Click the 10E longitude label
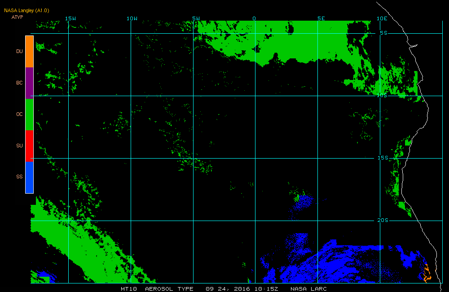This screenshot has height=292, width=449. 382,18
